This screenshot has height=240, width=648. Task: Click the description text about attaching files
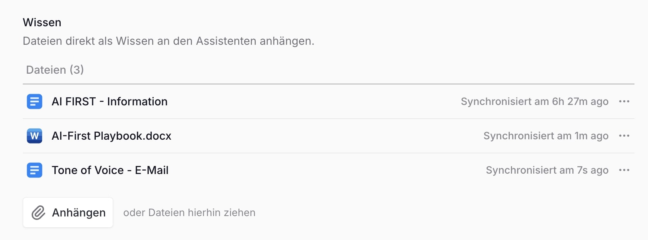pyautogui.click(x=168, y=41)
